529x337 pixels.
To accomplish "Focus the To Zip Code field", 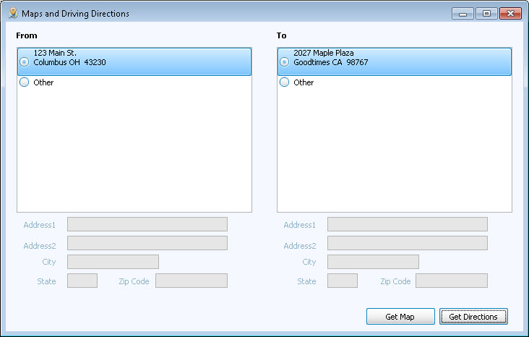I will [451, 281].
